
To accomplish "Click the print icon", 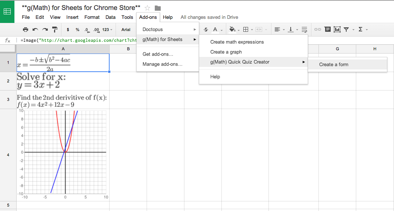I will (25, 30).
